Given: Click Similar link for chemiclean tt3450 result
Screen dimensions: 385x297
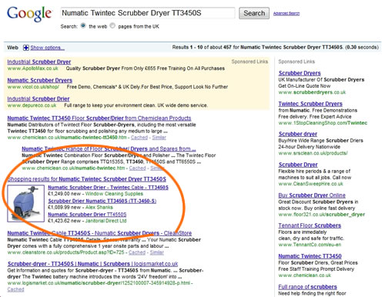Looking at the screenshot, I should point(159,138).
